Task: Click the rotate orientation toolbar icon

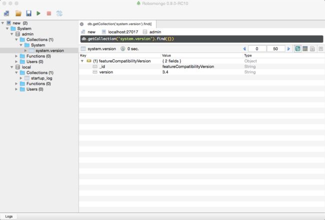Action: click(x=59, y=13)
